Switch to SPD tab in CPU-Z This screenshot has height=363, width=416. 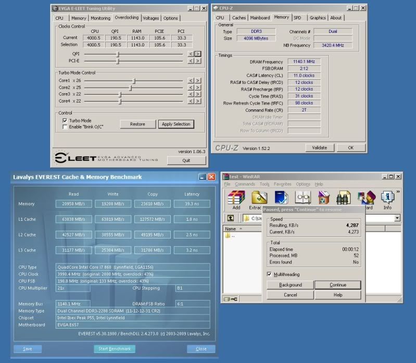pos(297,18)
